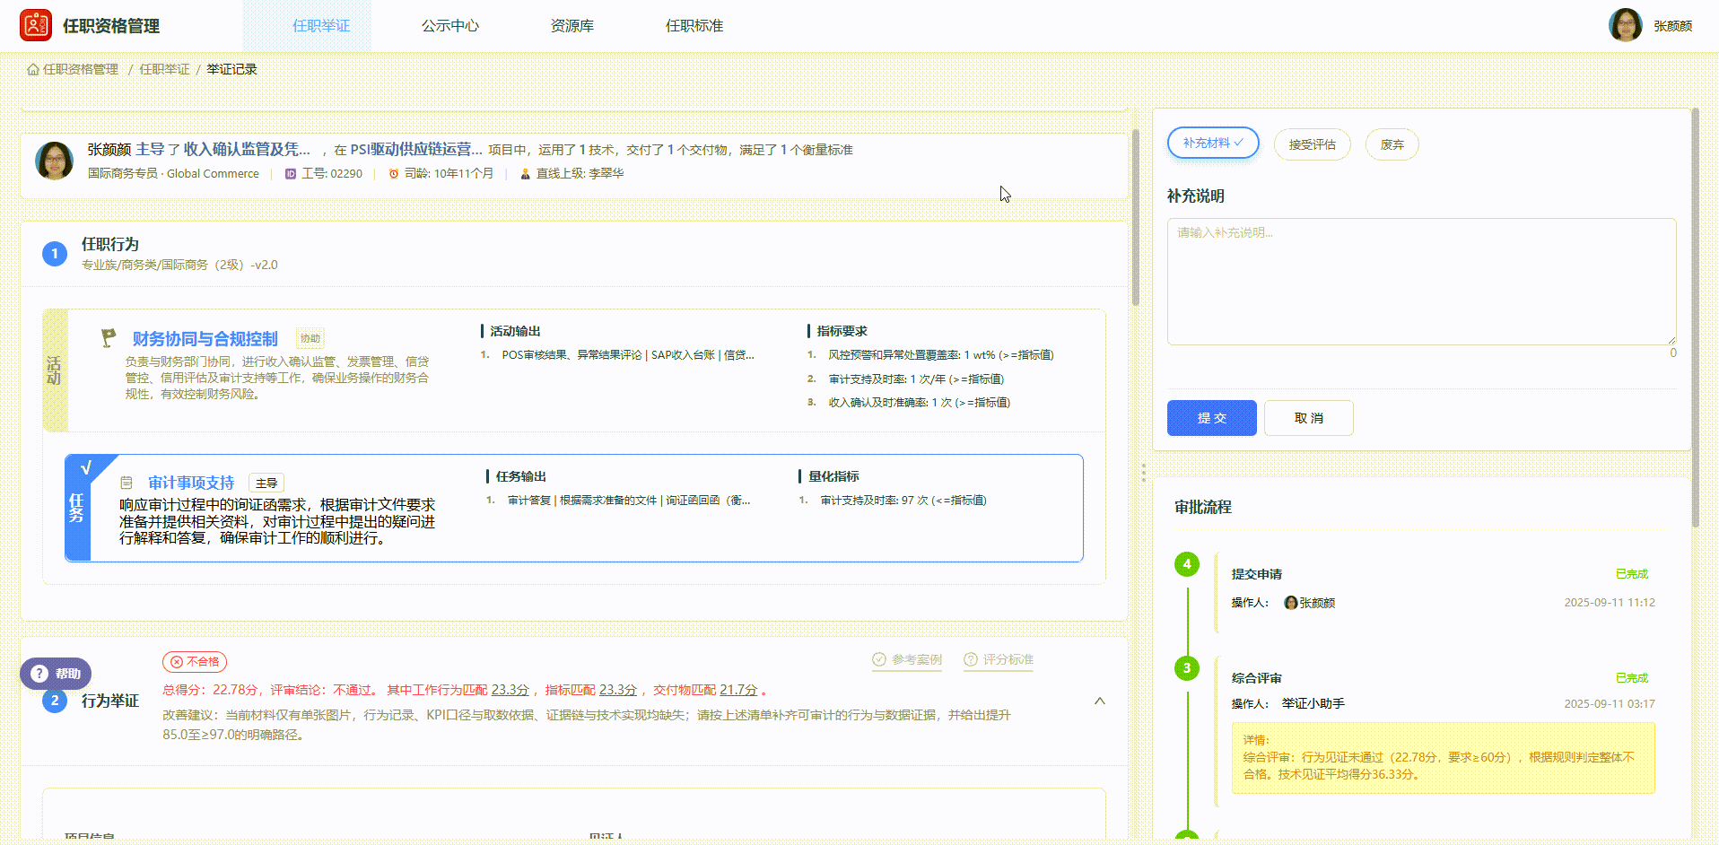Viewport: 1719px width, 845px height.
Task: Select the 接受评估 option
Action: click(x=1312, y=144)
